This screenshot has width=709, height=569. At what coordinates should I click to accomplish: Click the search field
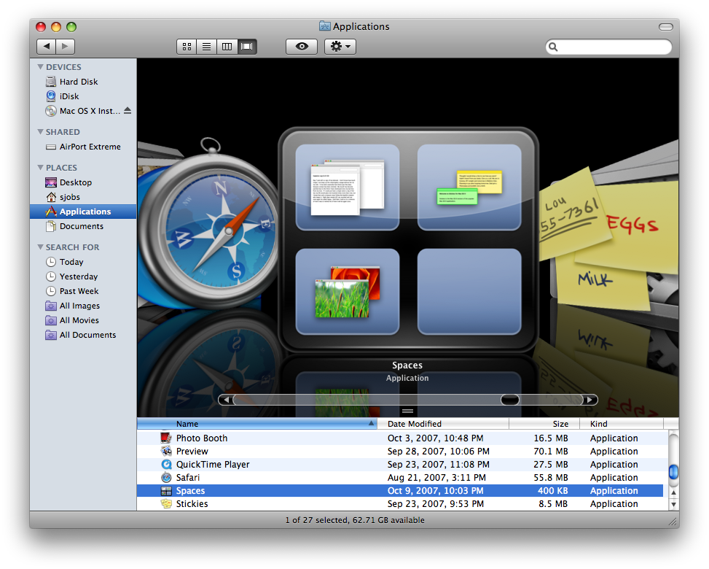click(x=608, y=47)
